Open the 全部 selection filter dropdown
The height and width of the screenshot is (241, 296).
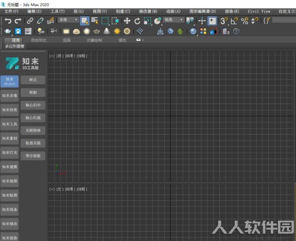click(x=68, y=20)
